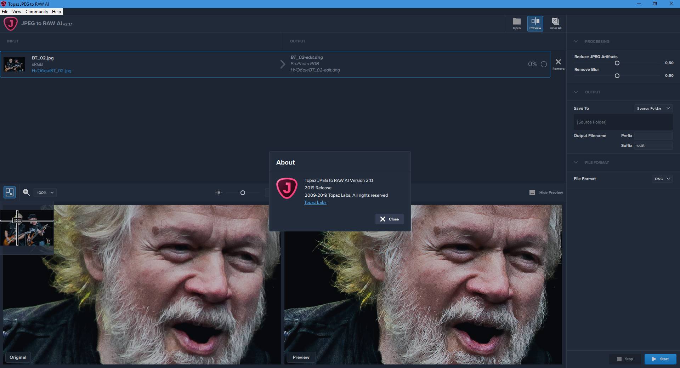Open the File menu
This screenshot has width=680, height=368.
pyautogui.click(x=5, y=12)
